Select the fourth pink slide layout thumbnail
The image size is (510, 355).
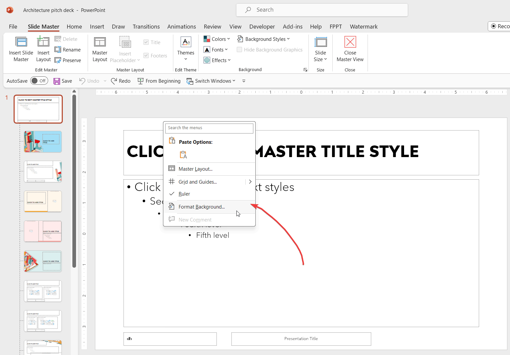pos(42,231)
